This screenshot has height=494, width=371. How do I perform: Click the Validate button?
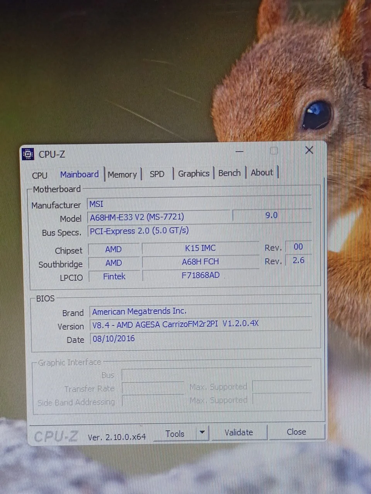click(x=239, y=433)
